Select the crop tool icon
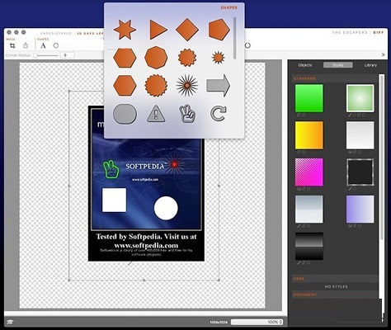The image size is (391, 330). coord(12,45)
